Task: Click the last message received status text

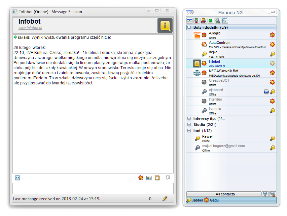Action: [x=57, y=199]
